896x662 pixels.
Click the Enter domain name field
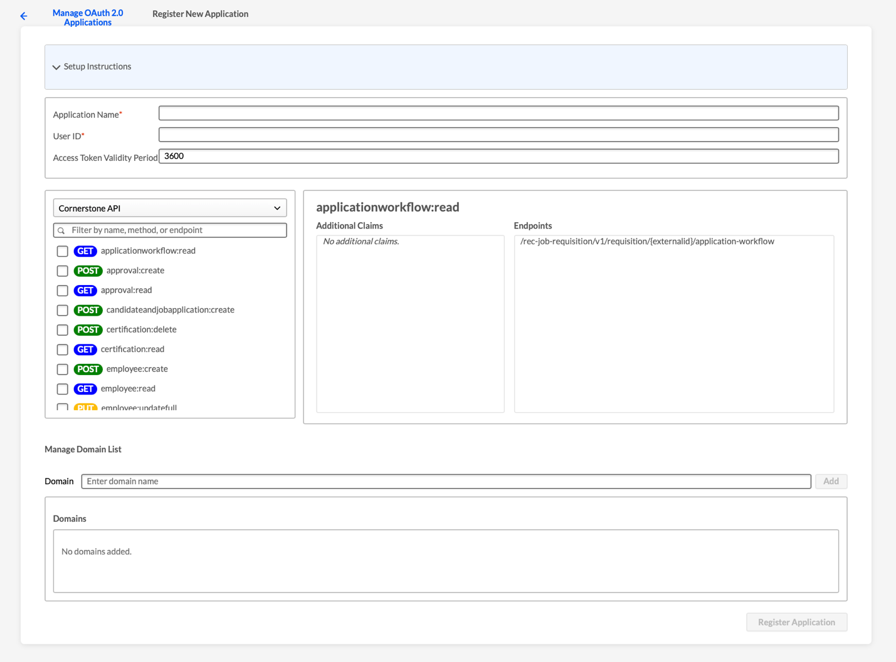click(446, 481)
